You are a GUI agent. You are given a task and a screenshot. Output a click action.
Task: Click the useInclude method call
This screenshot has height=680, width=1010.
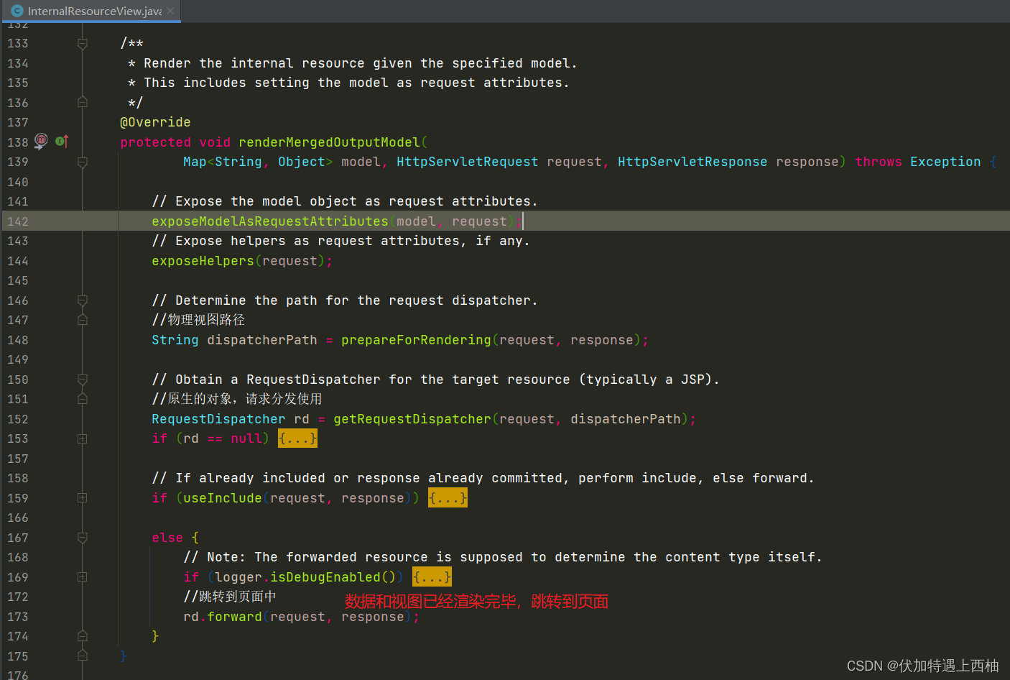pyautogui.click(x=223, y=498)
